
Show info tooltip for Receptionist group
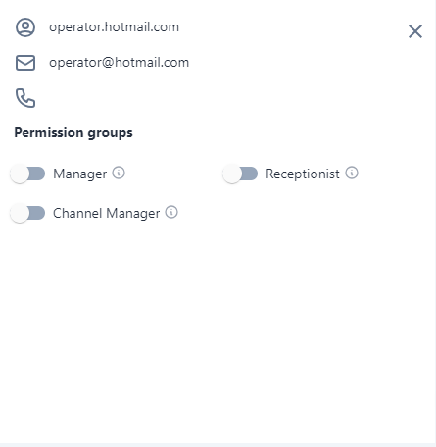[352, 173]
